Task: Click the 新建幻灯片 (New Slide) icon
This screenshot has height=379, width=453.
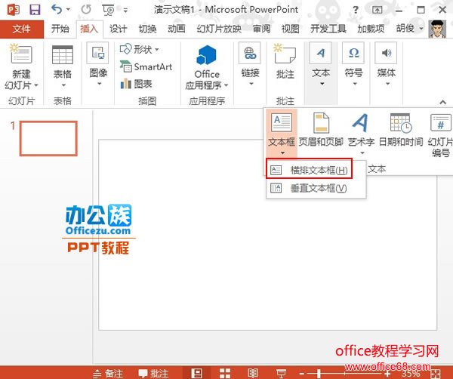Action: [21, 54]
